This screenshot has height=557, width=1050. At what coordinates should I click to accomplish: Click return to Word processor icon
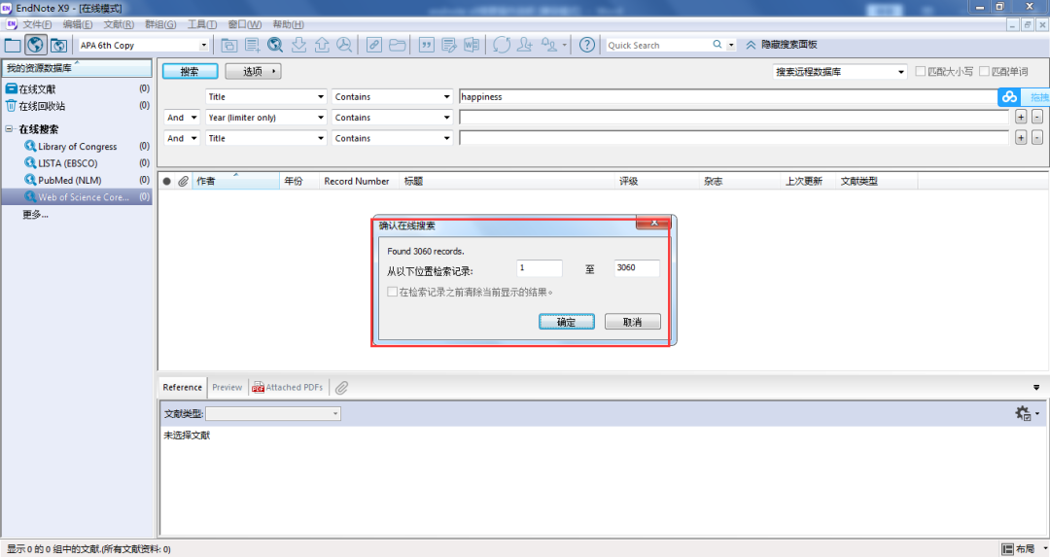[x=472, y=45]
